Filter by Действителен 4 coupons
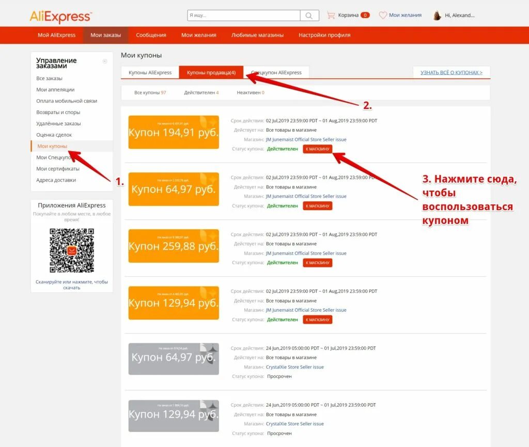 201,92
